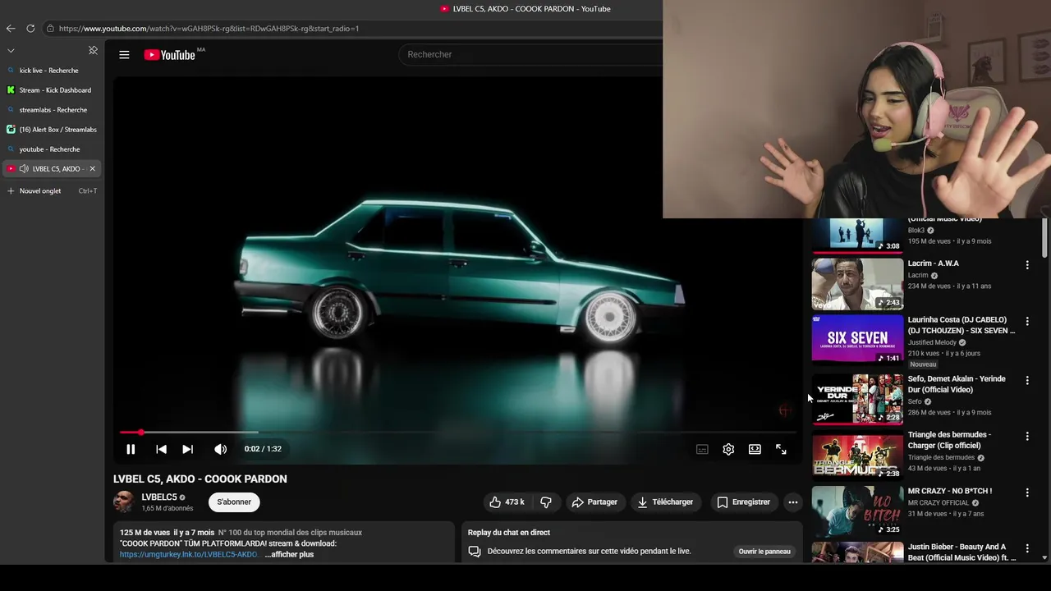Go to previous video in playlist
Screen dimensions: 1051x591
(161, 449)
